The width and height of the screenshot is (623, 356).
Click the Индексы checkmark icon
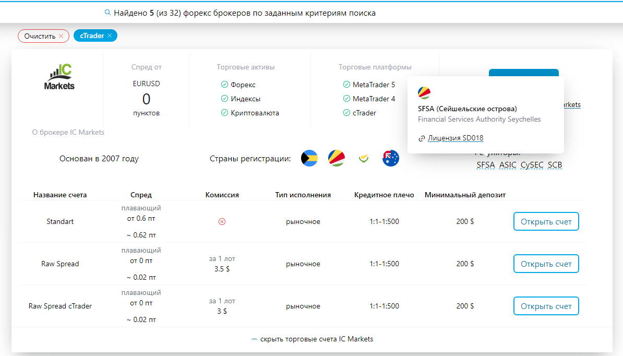[224, 99]
